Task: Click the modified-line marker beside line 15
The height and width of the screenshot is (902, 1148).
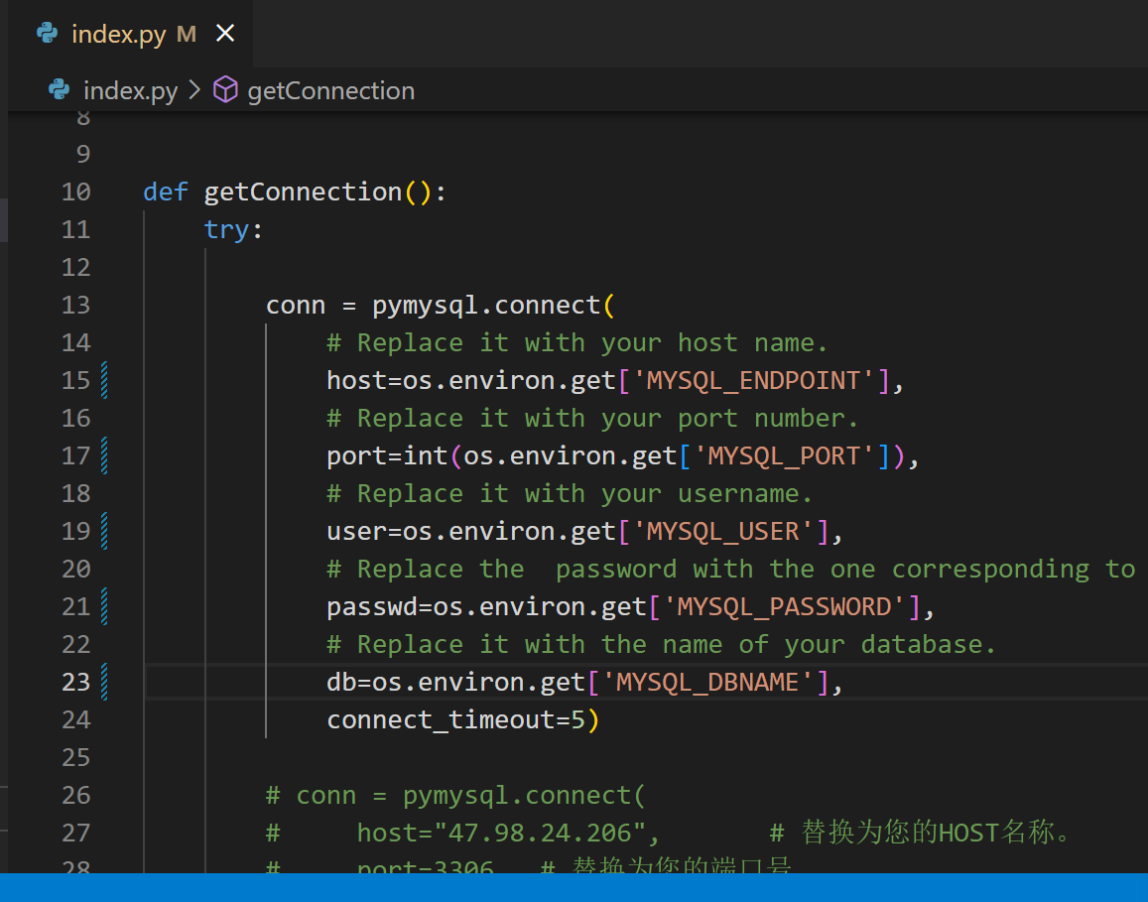Action: pyautogui.click(x=104, y=380)
